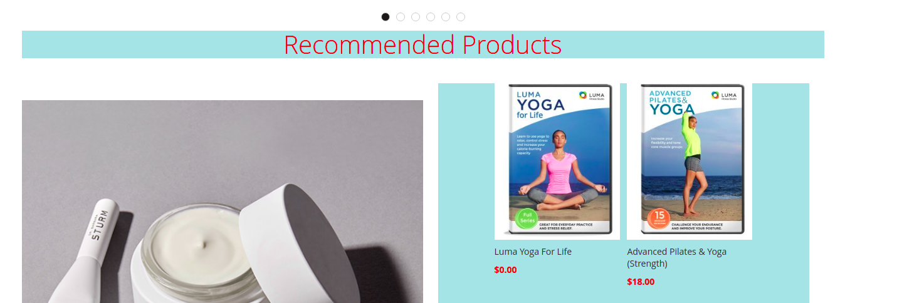
Task: Switch to the third carousel slide dot
Action: [416, 17]
